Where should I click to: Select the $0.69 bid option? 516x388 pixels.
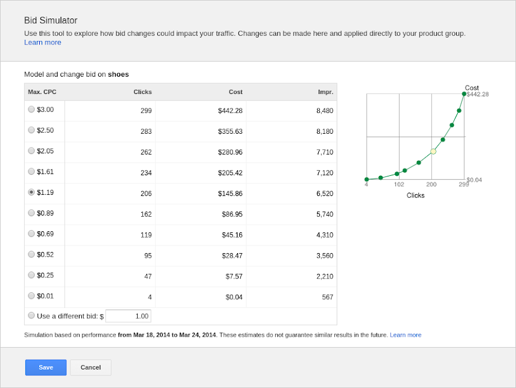tap(31, 233)
